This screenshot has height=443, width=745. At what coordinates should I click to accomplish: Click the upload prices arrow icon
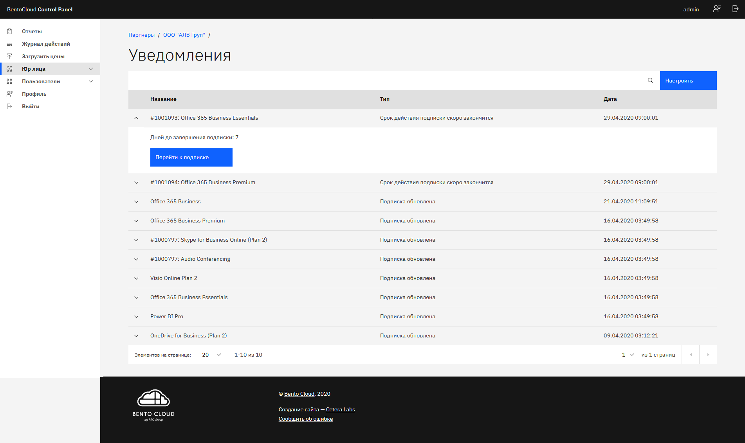(x=9, y=56)
